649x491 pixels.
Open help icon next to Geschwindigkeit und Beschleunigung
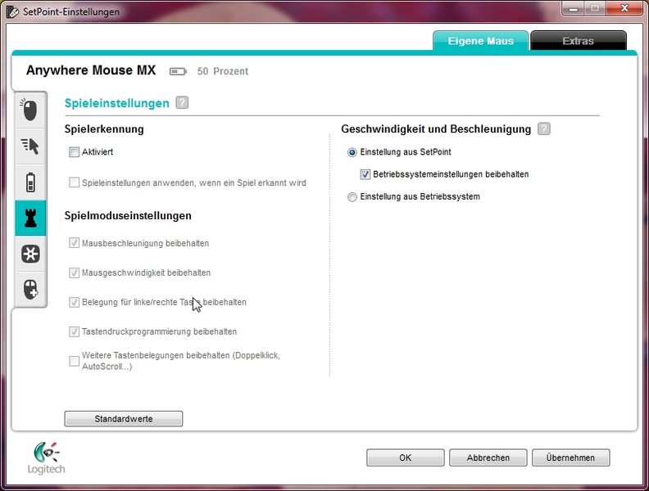(x=544, y=128)
